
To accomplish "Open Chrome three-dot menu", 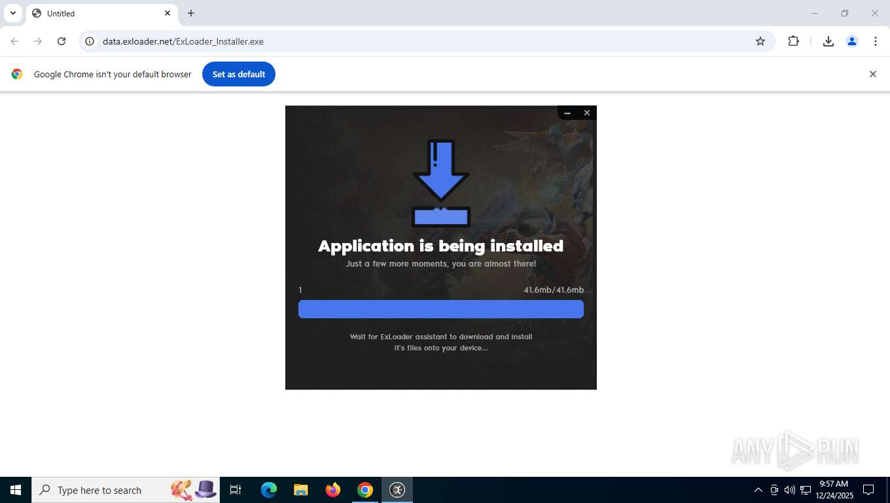I will click(x=876, y=41).
